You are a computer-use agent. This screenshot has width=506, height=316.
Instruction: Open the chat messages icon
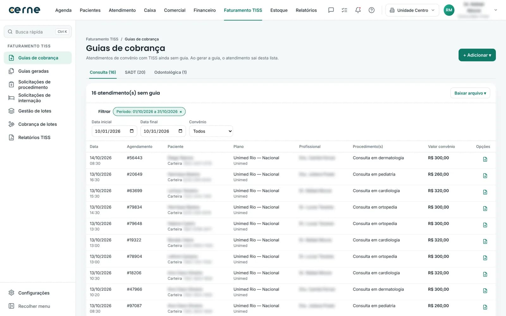click(331, 10)
